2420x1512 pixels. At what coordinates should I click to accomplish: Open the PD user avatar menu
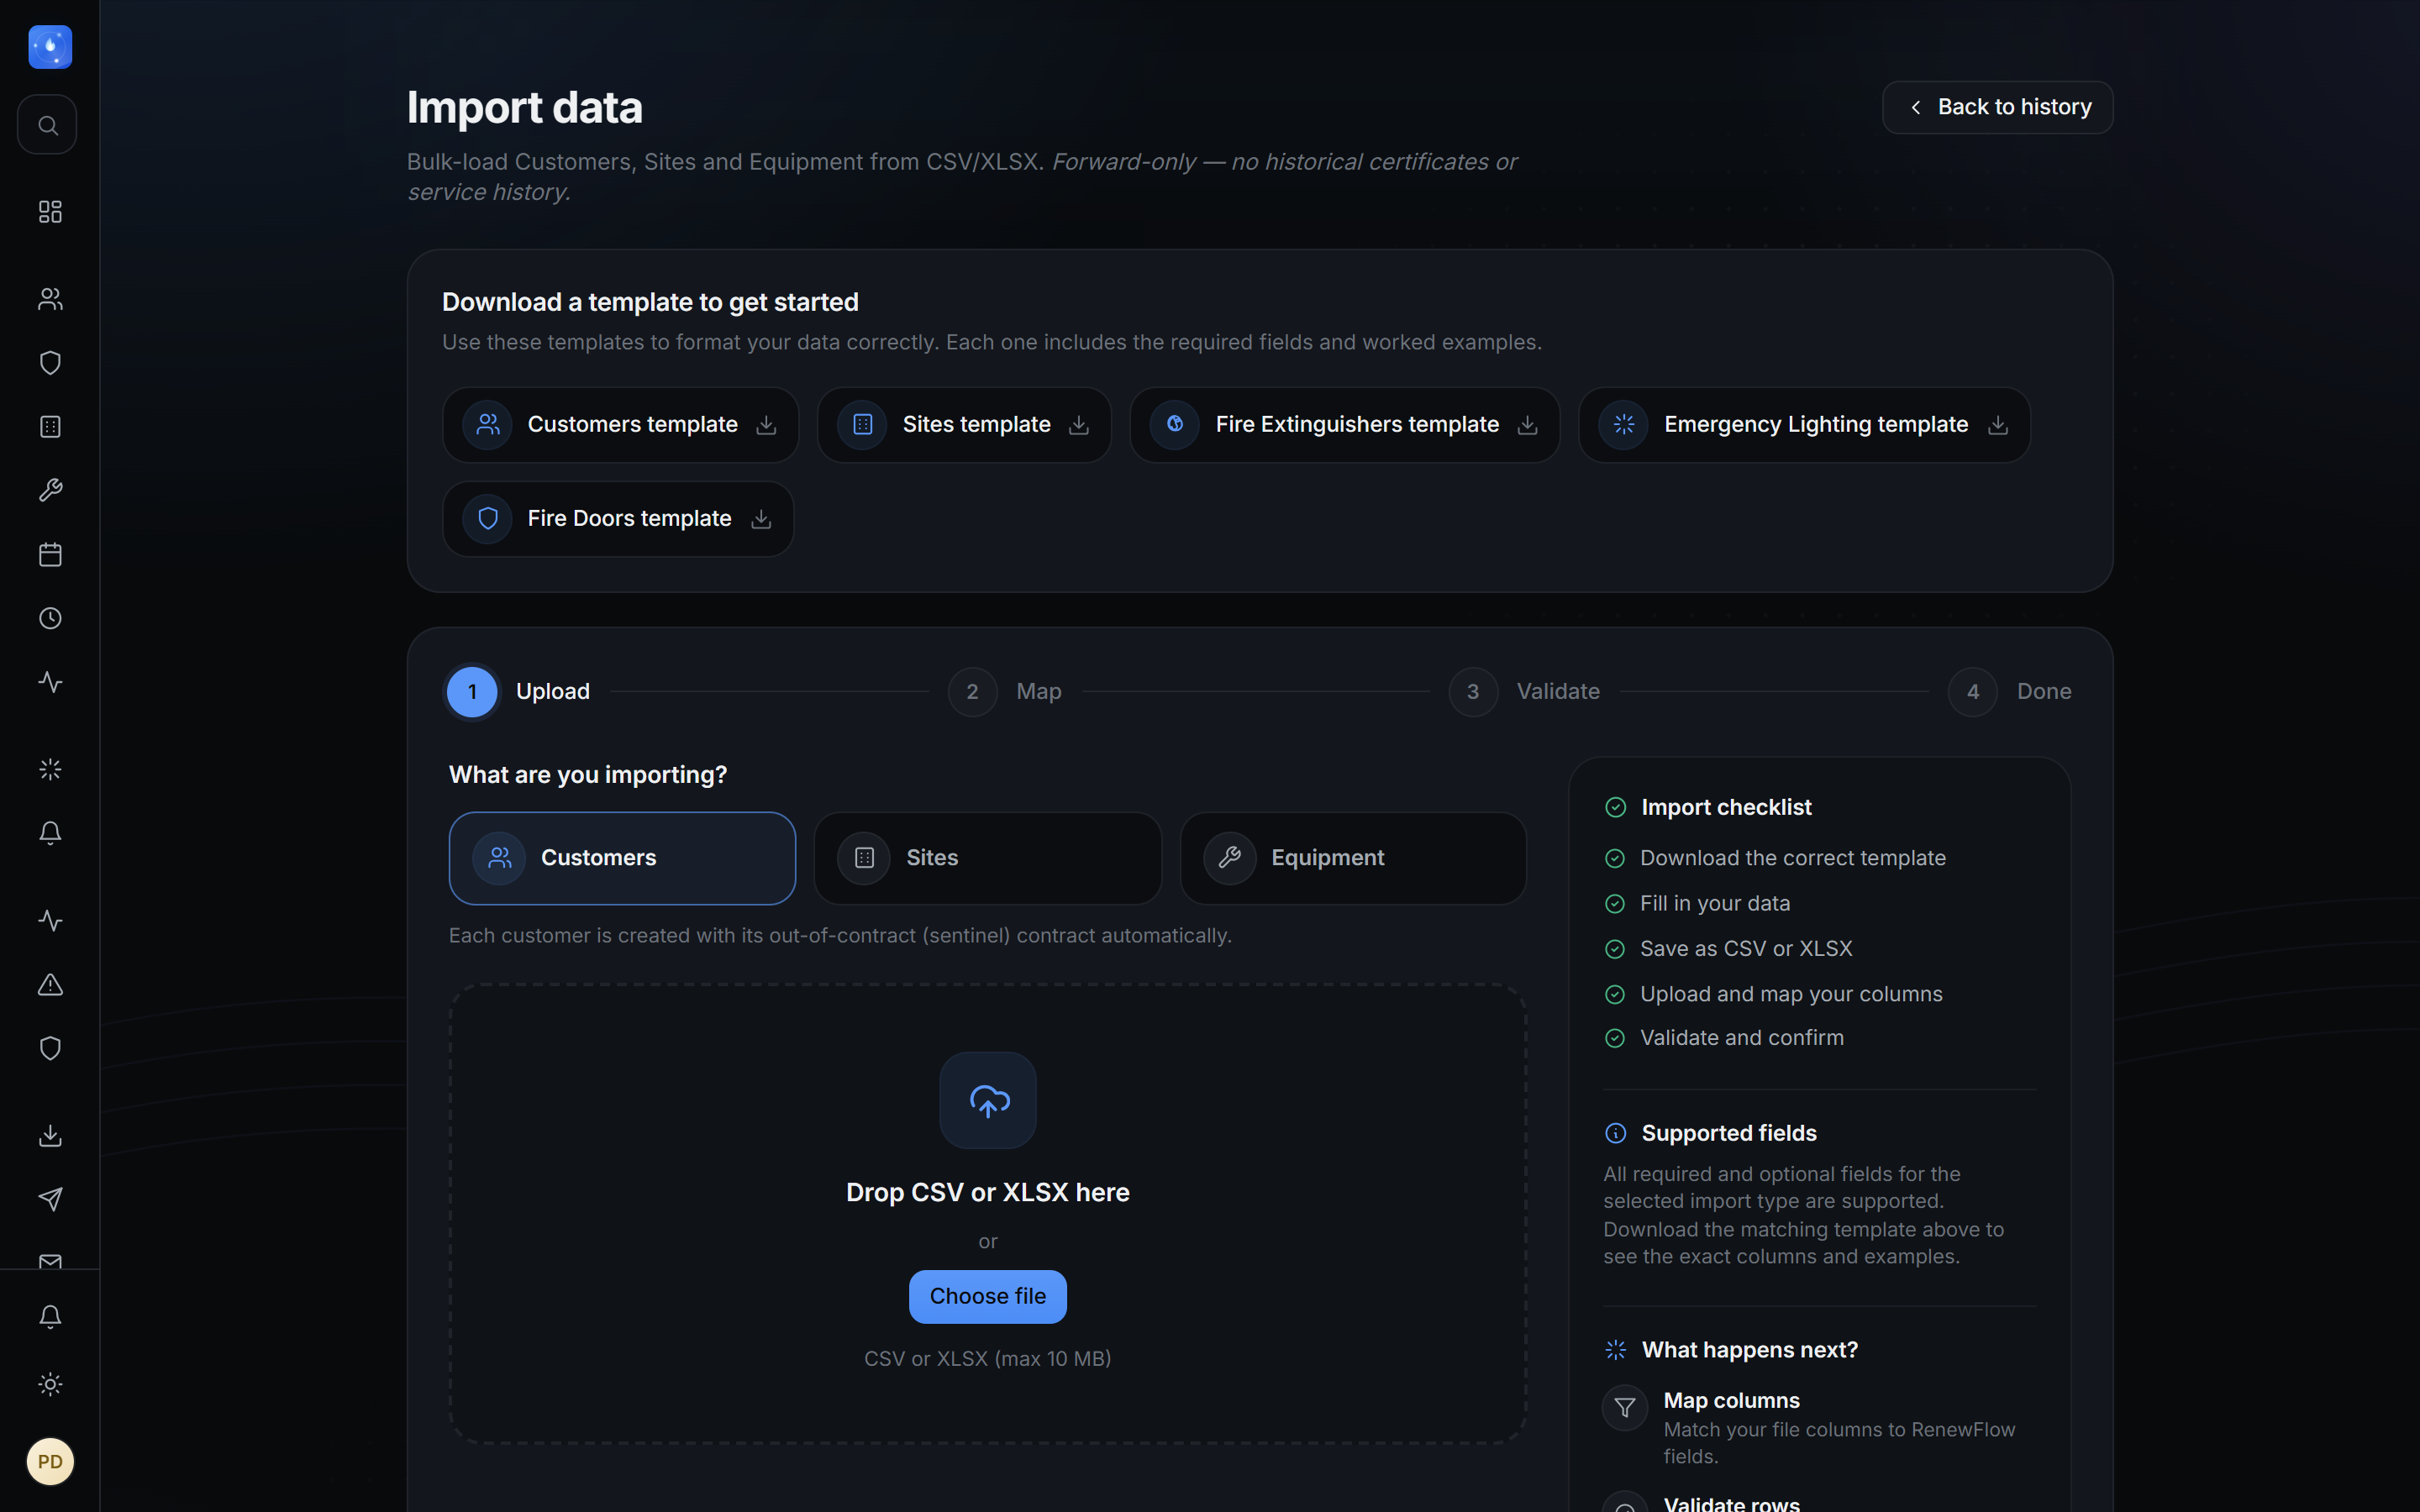coord(50,1462)
